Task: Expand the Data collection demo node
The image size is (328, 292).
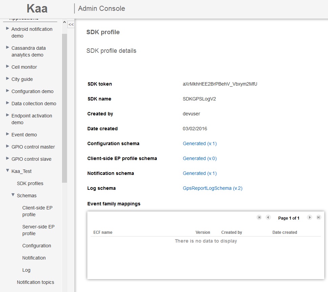Action: tap(7, 103)
